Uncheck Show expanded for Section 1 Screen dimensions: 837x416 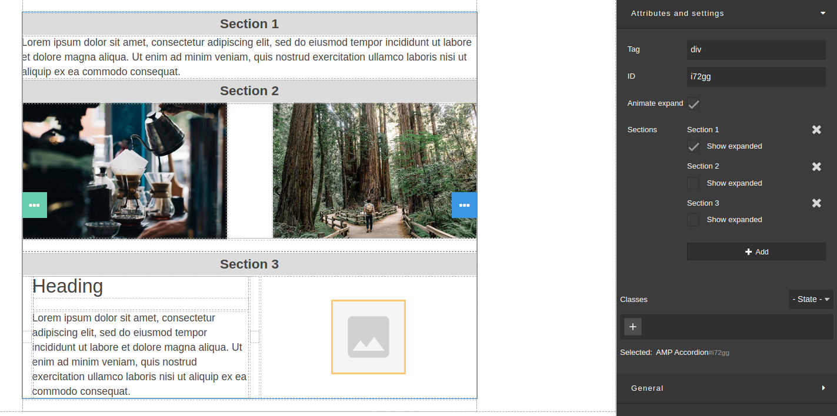pos(693,146)
